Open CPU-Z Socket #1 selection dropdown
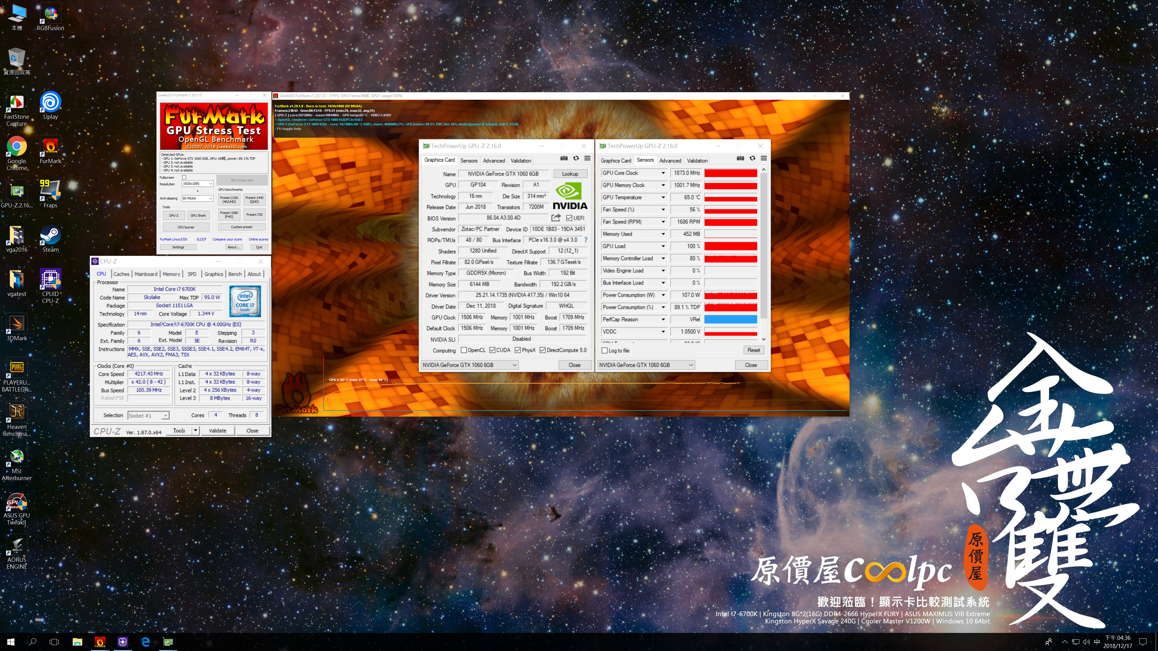 (x=148, y=416)
